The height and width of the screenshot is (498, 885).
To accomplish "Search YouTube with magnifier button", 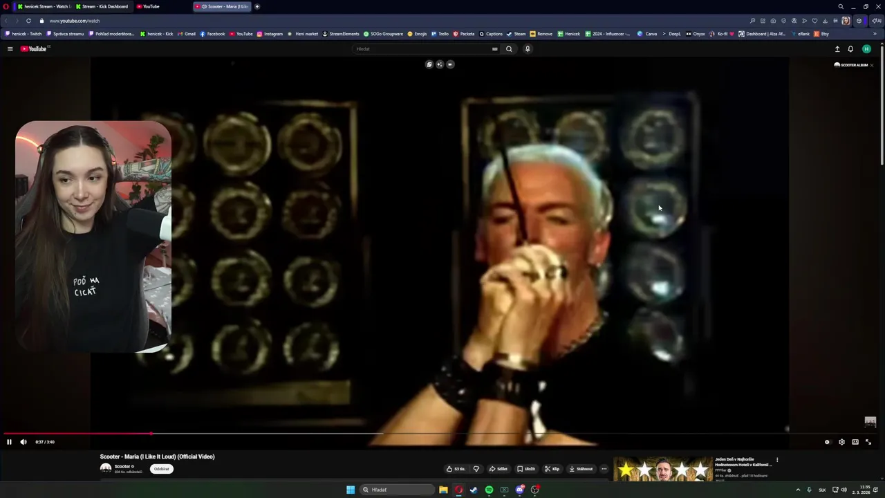I will point(509,49).
